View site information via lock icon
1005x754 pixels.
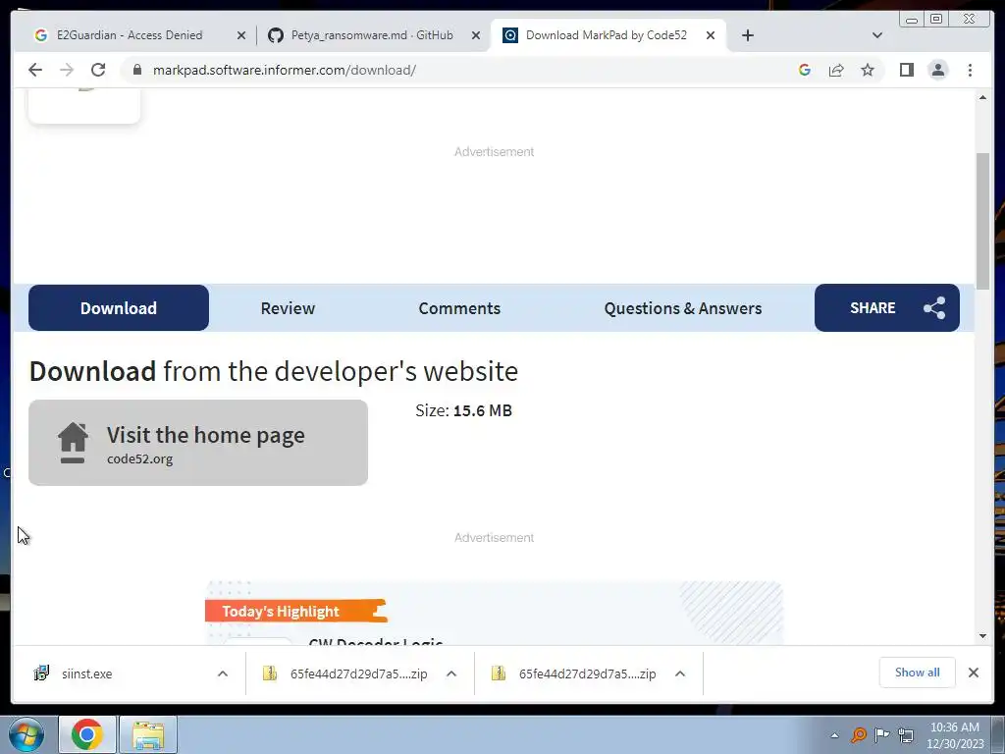[x=136, y=70]
